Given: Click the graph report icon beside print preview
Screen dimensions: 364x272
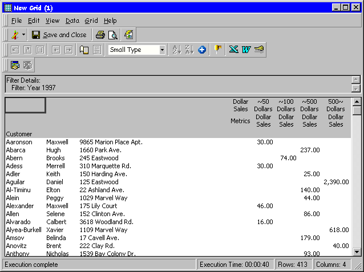Looking at the screenshot, I should 128,35.
